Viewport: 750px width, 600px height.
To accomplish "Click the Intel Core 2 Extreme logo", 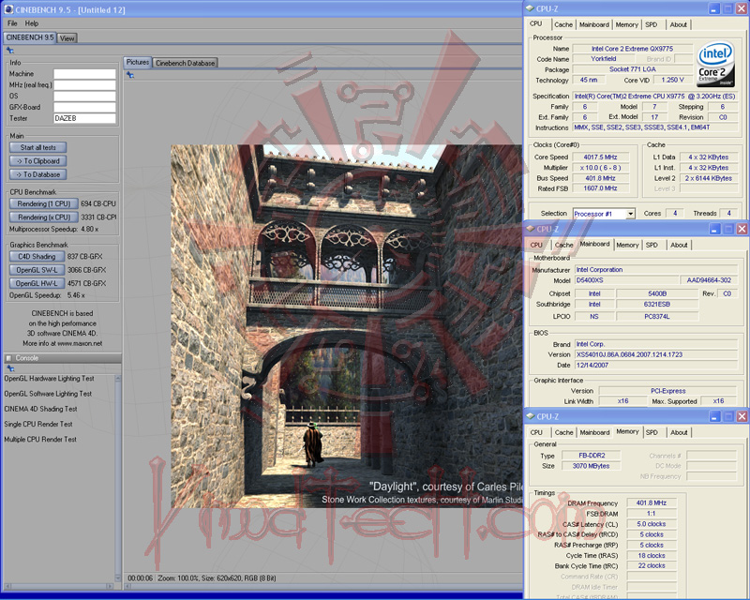I will (715, 65).
